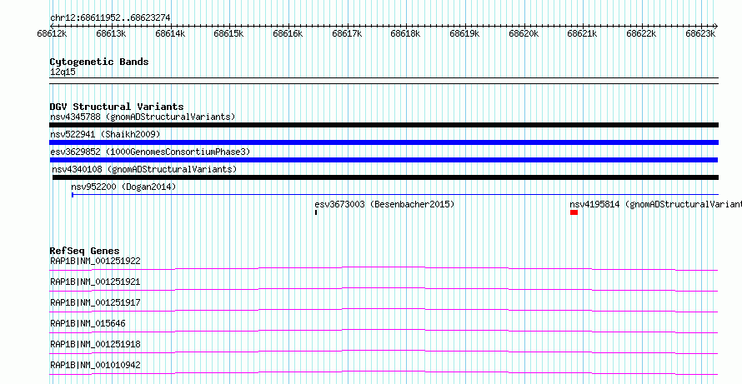Click the 68618k ruler tick label

tap(405, 33)
